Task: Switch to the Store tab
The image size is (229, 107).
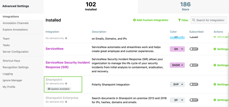Action: [x=185, y=7]
